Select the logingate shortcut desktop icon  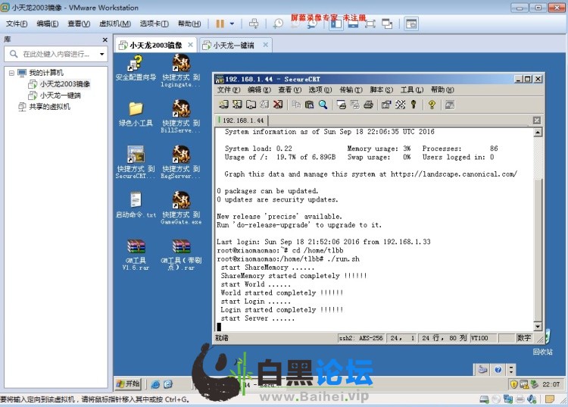coord(180,71)
